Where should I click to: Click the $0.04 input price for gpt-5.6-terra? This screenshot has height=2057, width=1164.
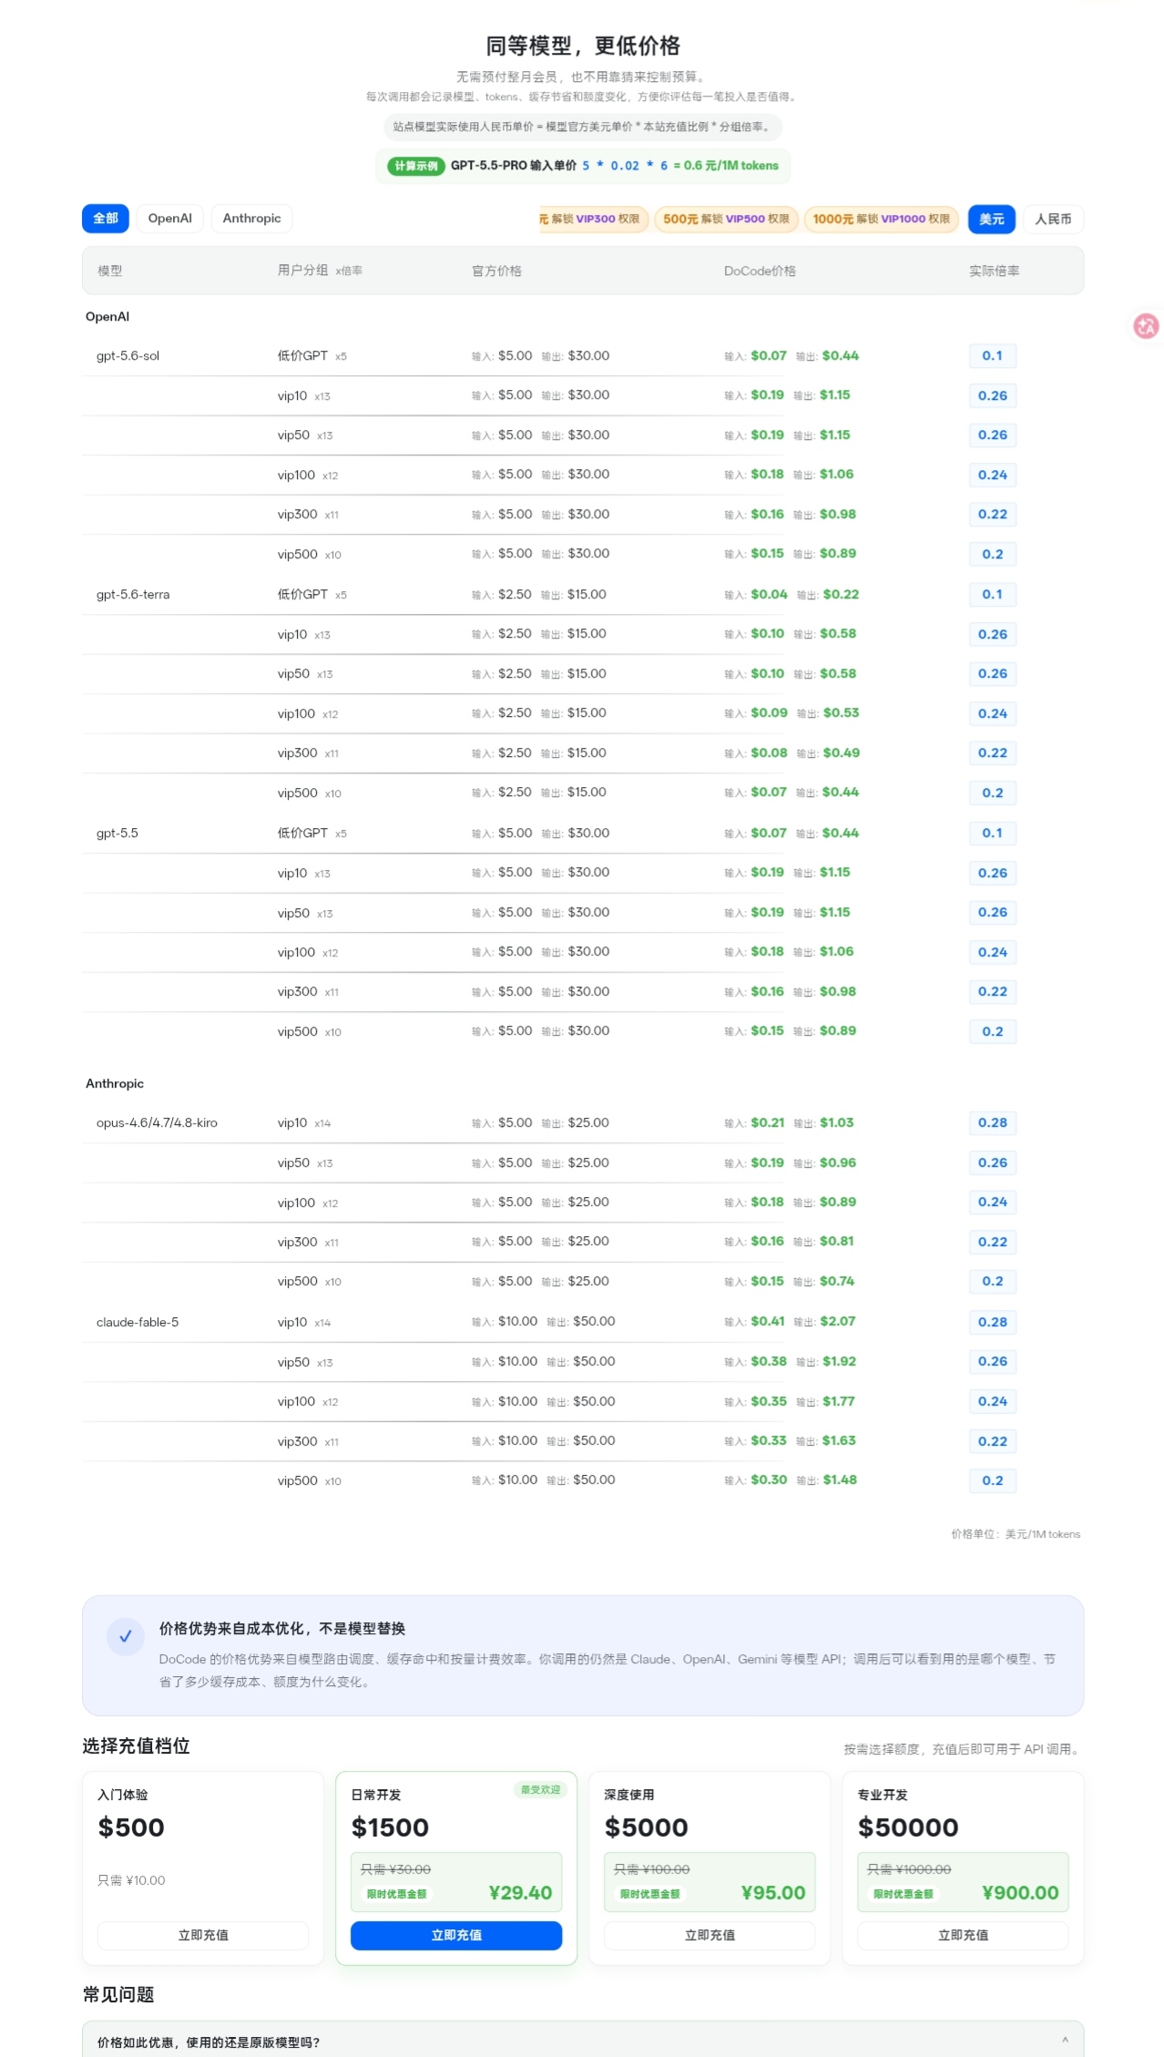[769, 595]
